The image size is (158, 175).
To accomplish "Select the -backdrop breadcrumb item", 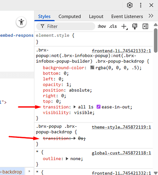I will [x=12, y=172].
